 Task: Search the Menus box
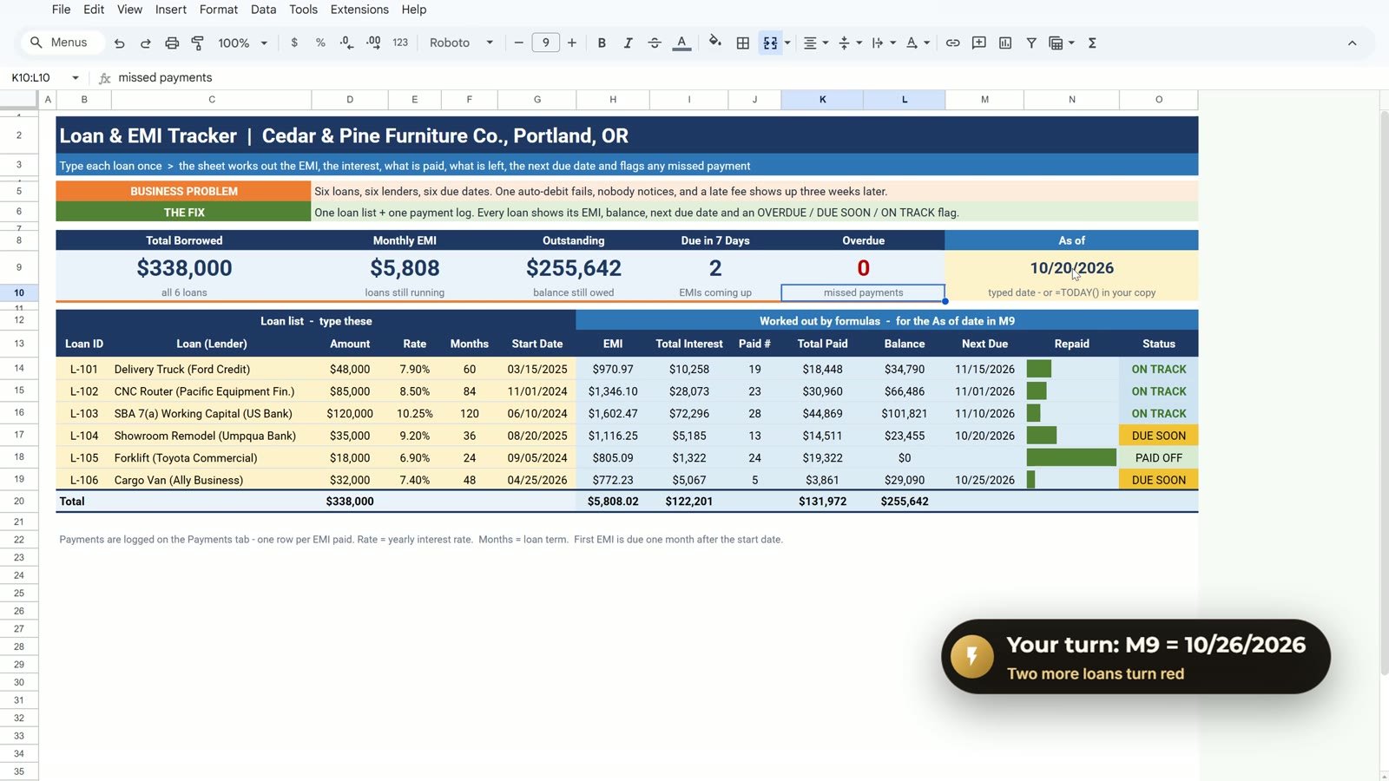pos(61,43)
